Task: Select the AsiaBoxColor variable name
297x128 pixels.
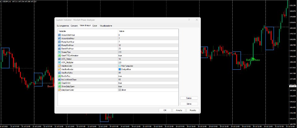Action: [x=67, y=66]
